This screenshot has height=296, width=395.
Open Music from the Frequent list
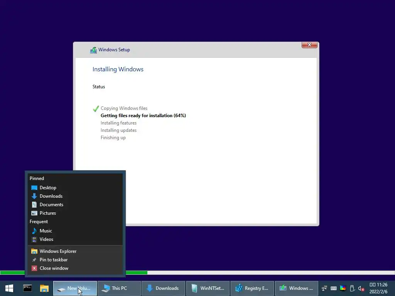point(75,231)
